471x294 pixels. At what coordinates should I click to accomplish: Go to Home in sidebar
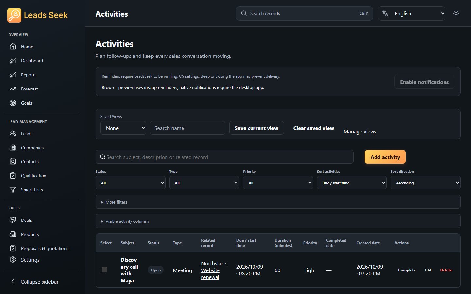[x=27, y=47]
